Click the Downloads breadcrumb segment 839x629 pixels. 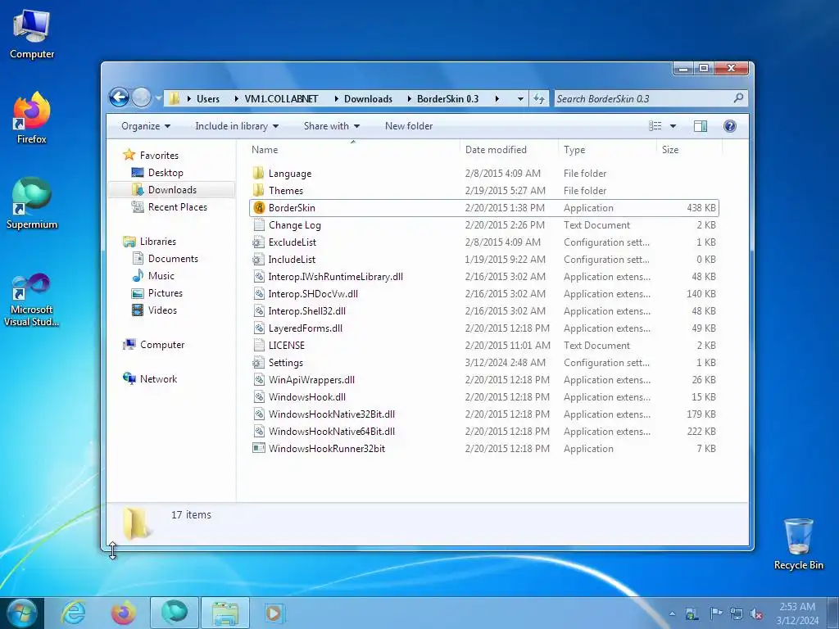pyautogui.click(x=368, y=99)
